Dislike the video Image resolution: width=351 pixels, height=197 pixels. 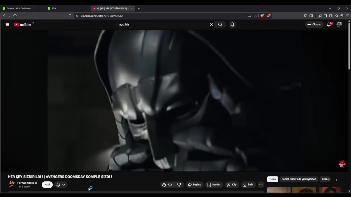click(x=179, y=185)
